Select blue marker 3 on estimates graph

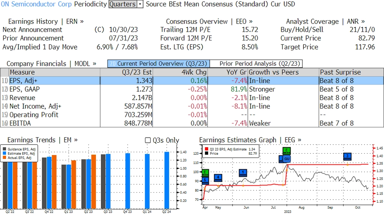347,156
